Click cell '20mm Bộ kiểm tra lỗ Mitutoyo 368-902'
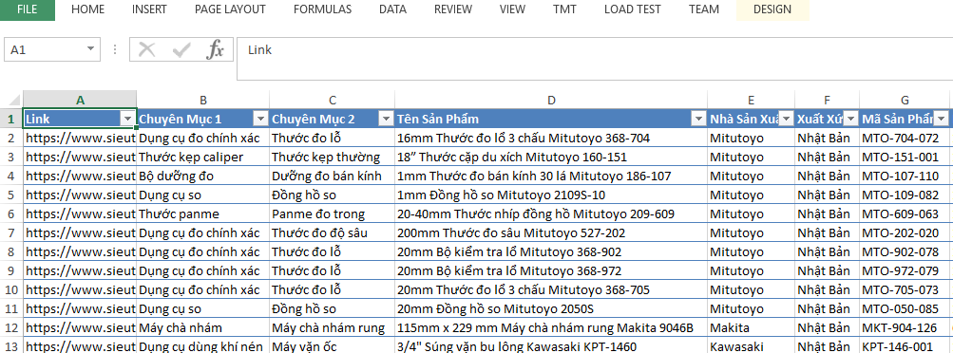 551,252
